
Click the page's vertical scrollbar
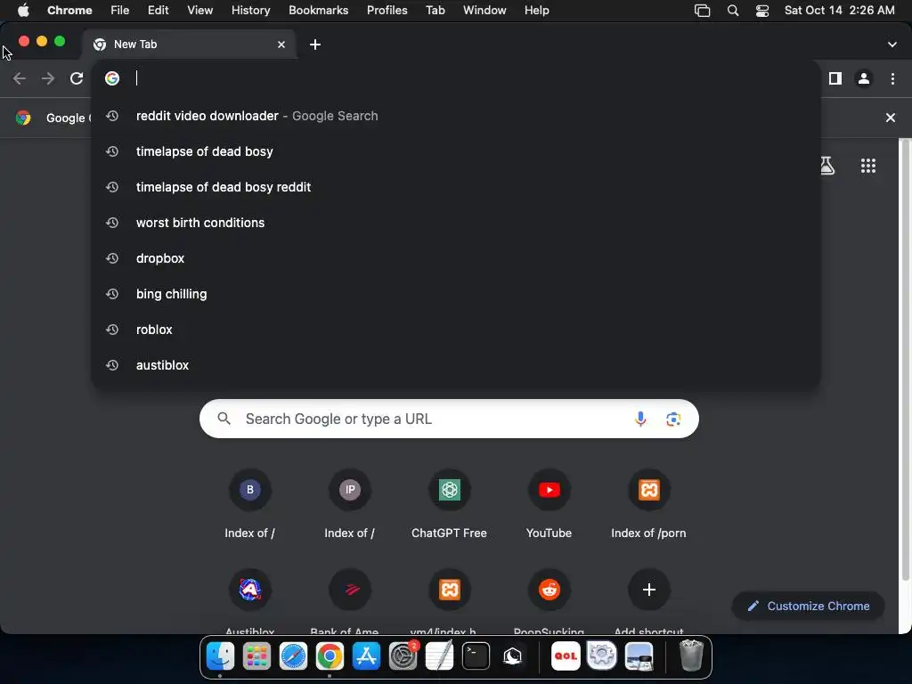(x=905, y=359)
